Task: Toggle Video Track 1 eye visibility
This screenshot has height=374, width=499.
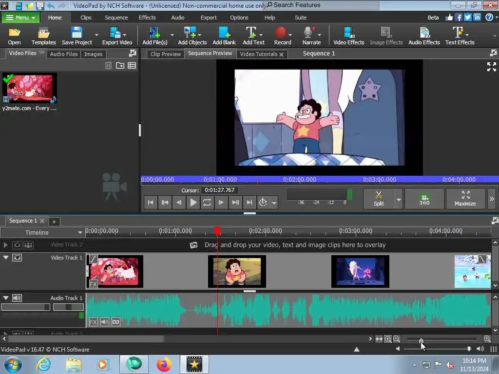Action: click(17, 258)
